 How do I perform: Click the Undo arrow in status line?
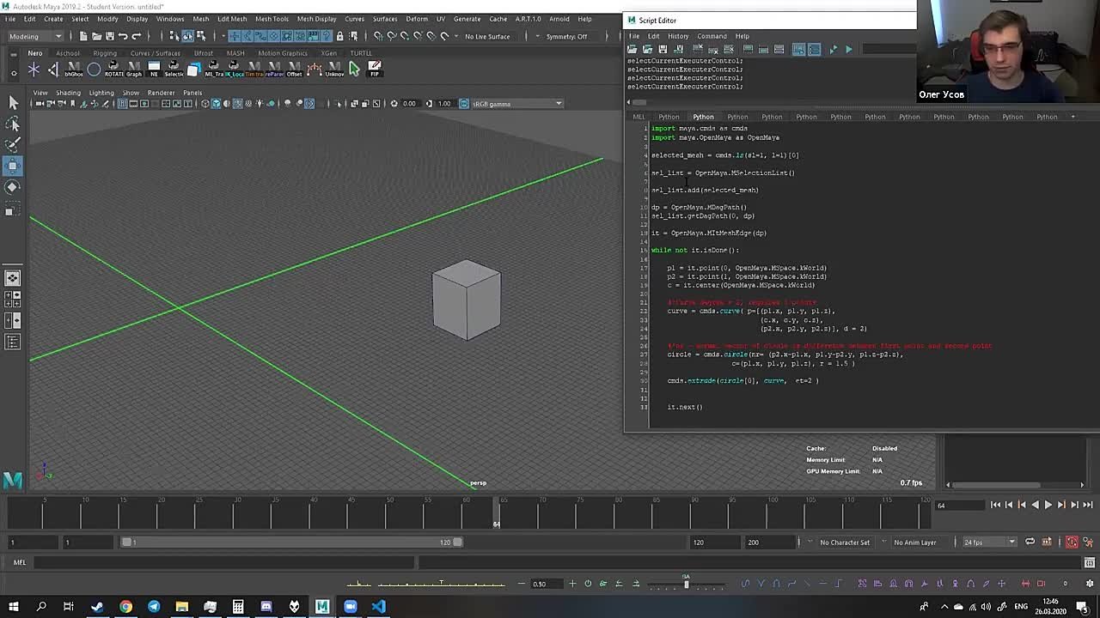[123, 36]
